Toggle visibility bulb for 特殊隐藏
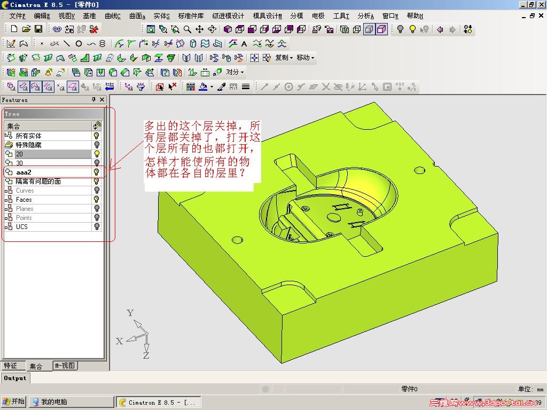Screen dimensions: 547x410 [97, 145]
